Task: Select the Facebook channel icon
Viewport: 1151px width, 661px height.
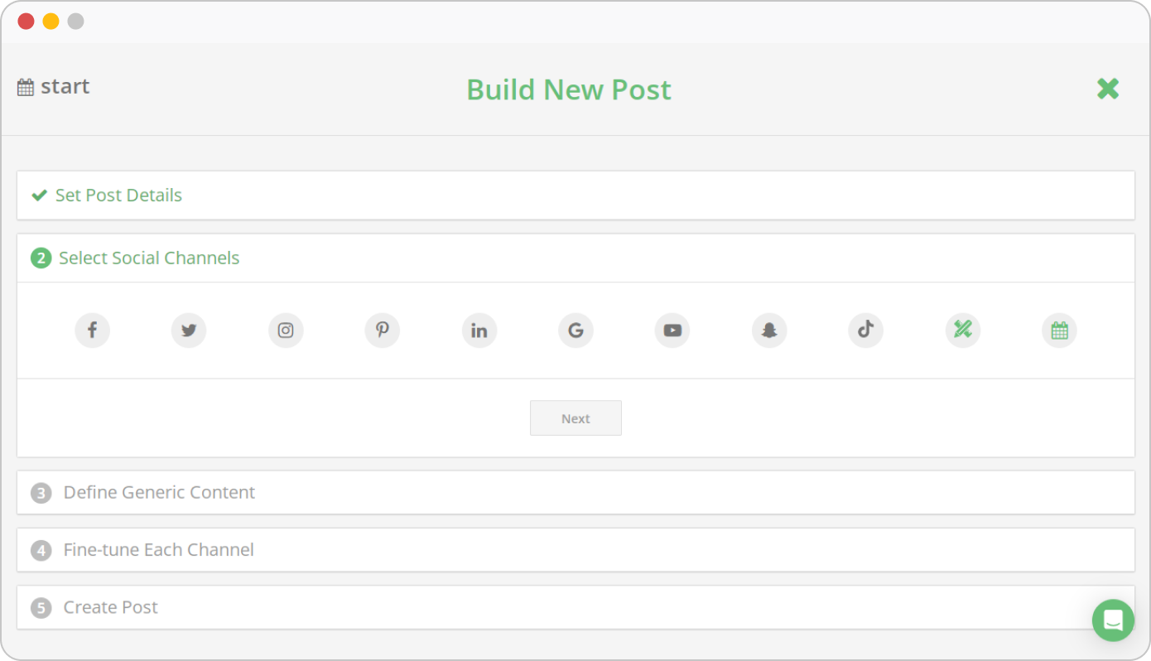Action: [92, 330]
